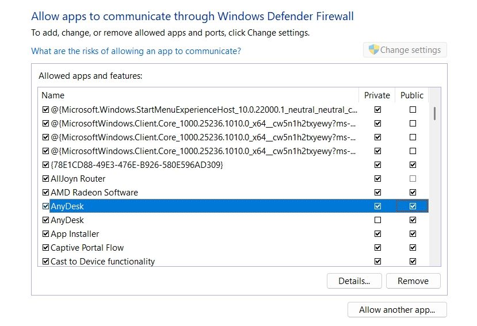
Task: Toggle Public for {78E1CD88-49E3...} entry
Action: pyautogui.click(x=413, y=165)
